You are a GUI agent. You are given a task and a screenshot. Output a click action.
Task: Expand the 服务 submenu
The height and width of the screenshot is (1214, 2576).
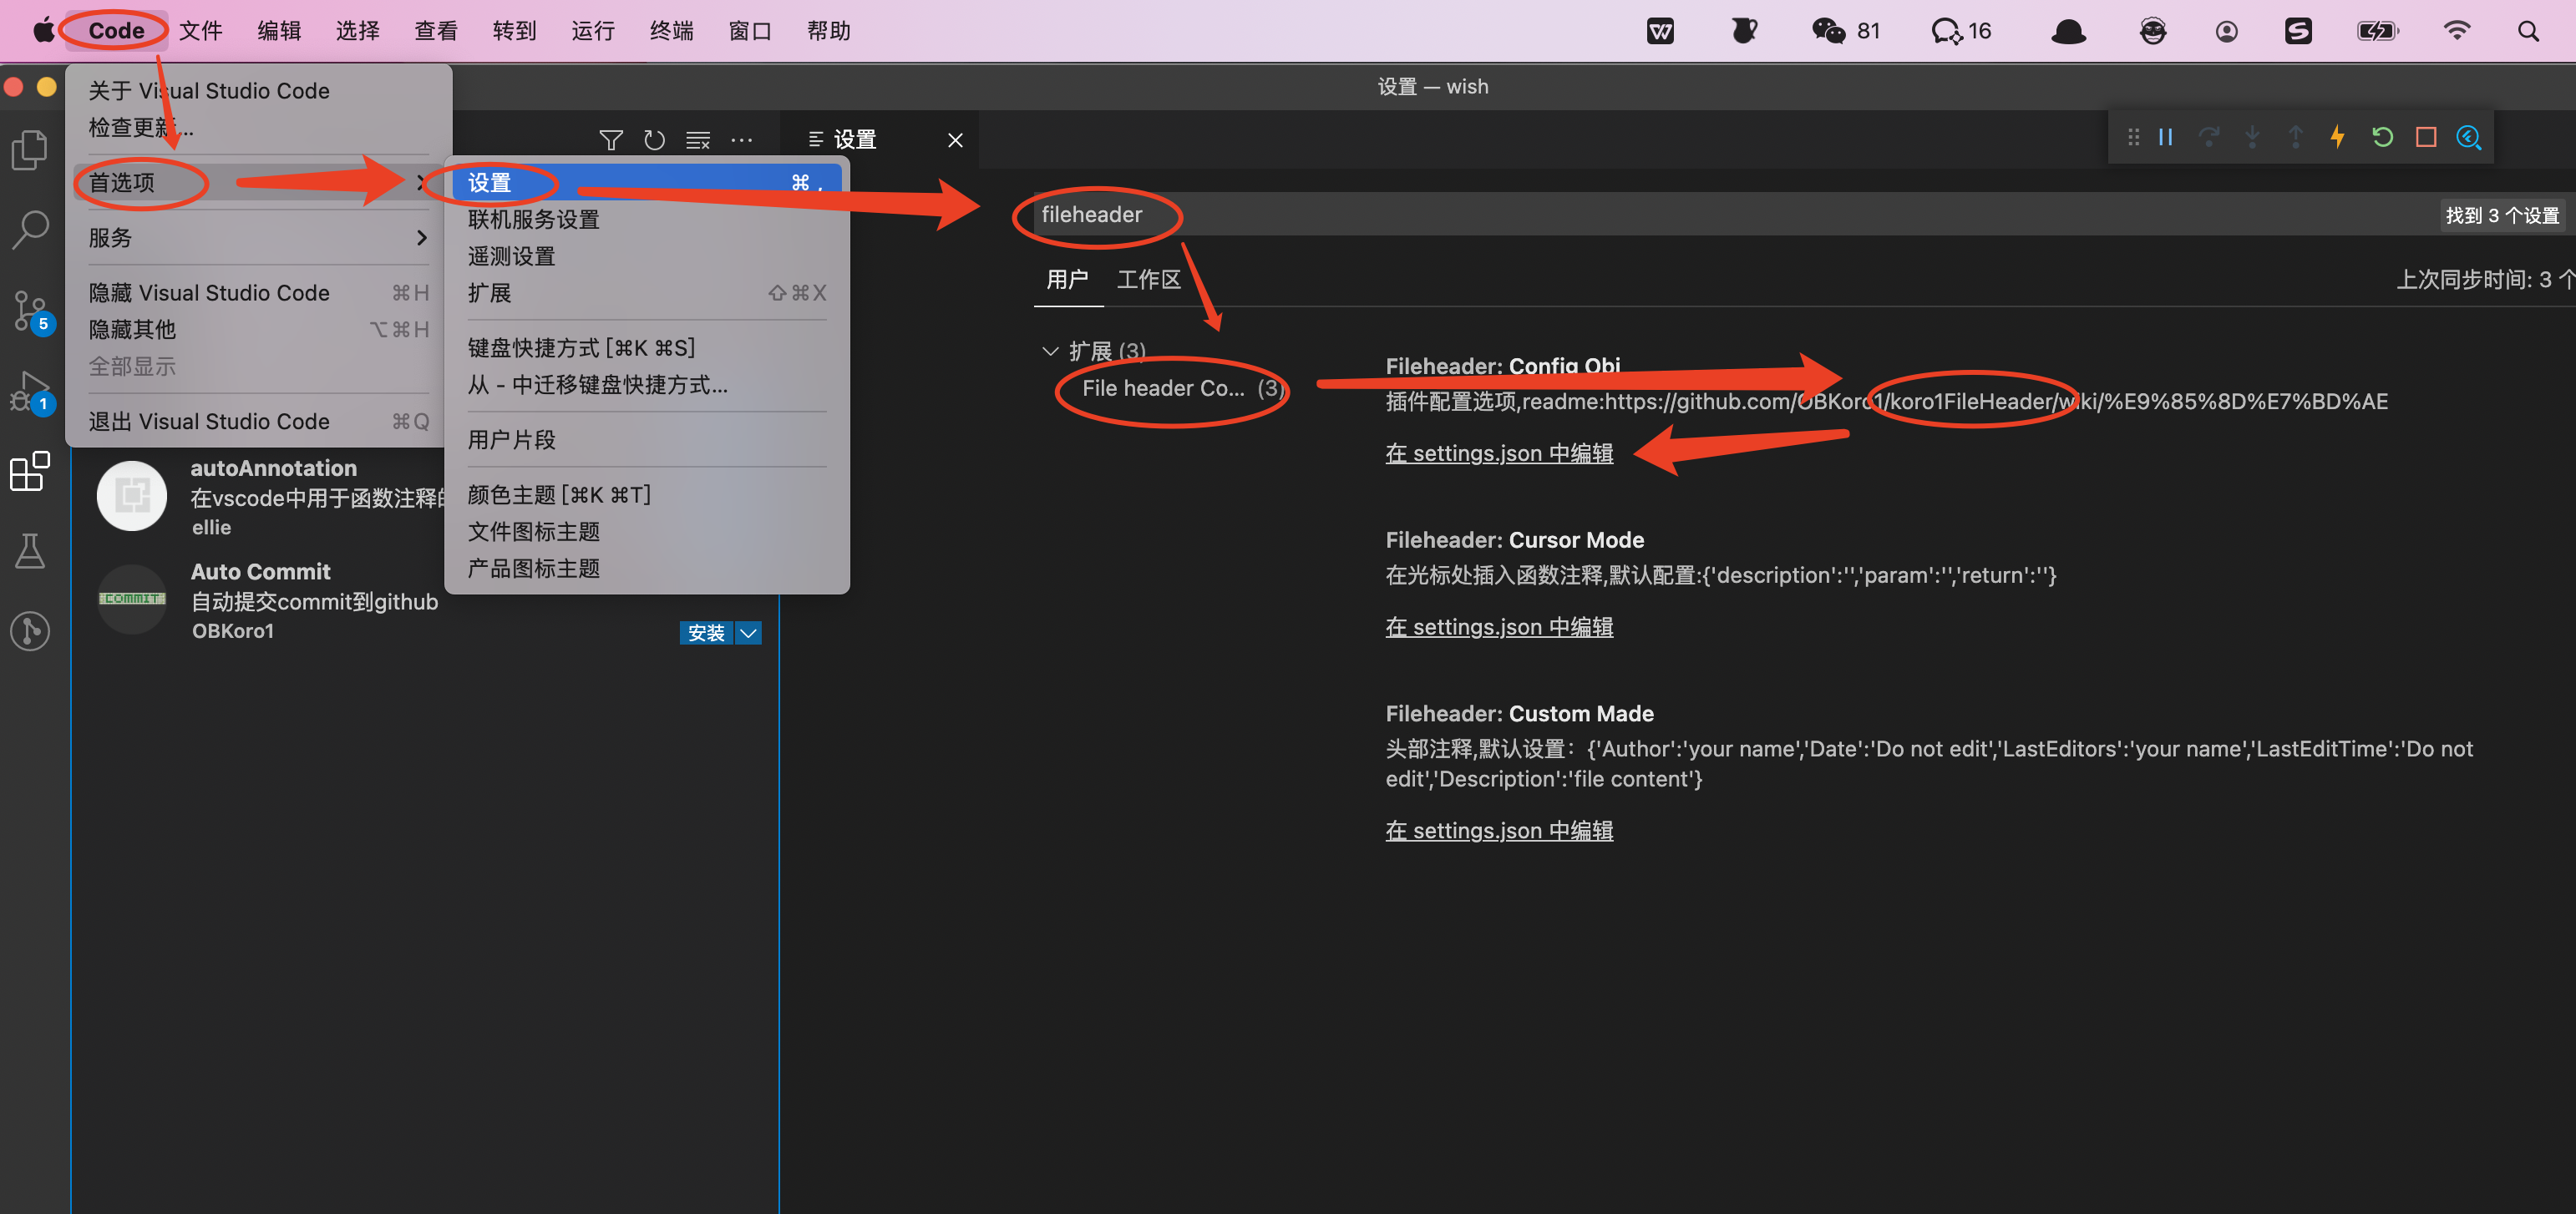[x=258, y=238]
